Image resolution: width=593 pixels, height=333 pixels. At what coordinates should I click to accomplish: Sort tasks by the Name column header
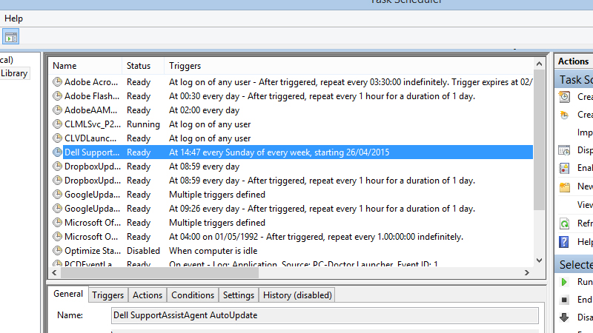click(85, 66)
